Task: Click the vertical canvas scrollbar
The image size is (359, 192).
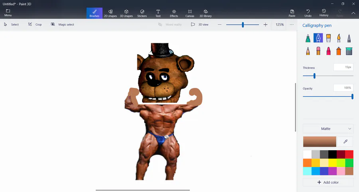Action: coord(295,107)
